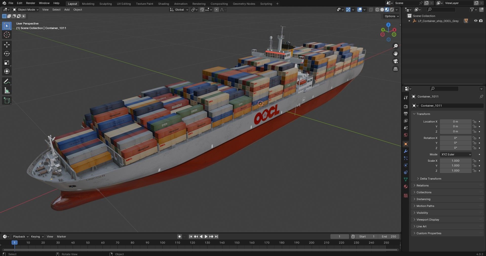Click the outliner search field
The height and width of the screenshot is (256, 486).
[x=441, y=10]
